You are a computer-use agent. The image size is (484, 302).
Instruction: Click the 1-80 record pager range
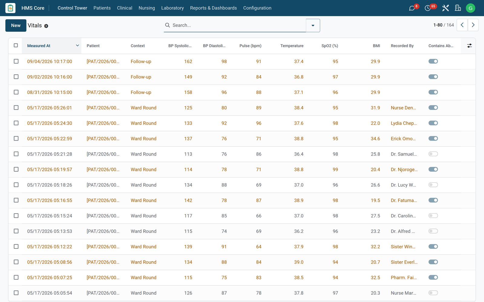pyautogui.click(x=438, y=25)
